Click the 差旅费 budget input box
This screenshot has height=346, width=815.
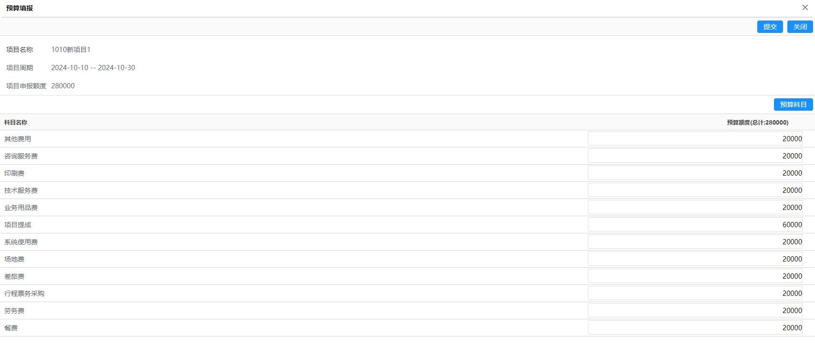[x=695, y=276]
